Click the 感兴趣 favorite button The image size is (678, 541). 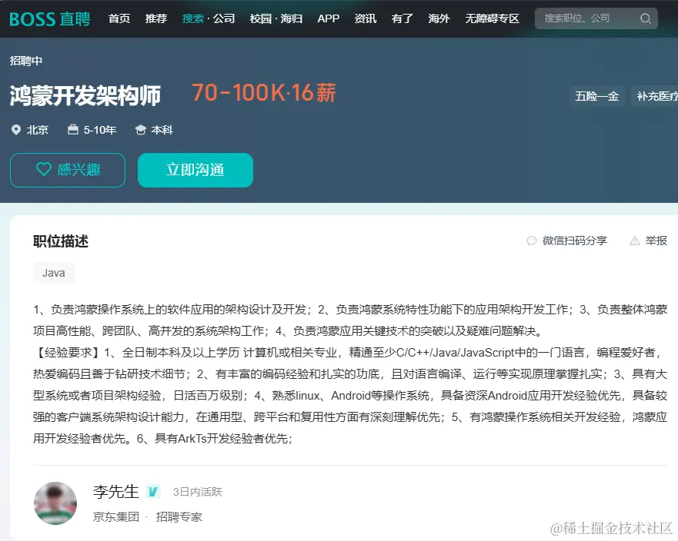tap(68, 170)
